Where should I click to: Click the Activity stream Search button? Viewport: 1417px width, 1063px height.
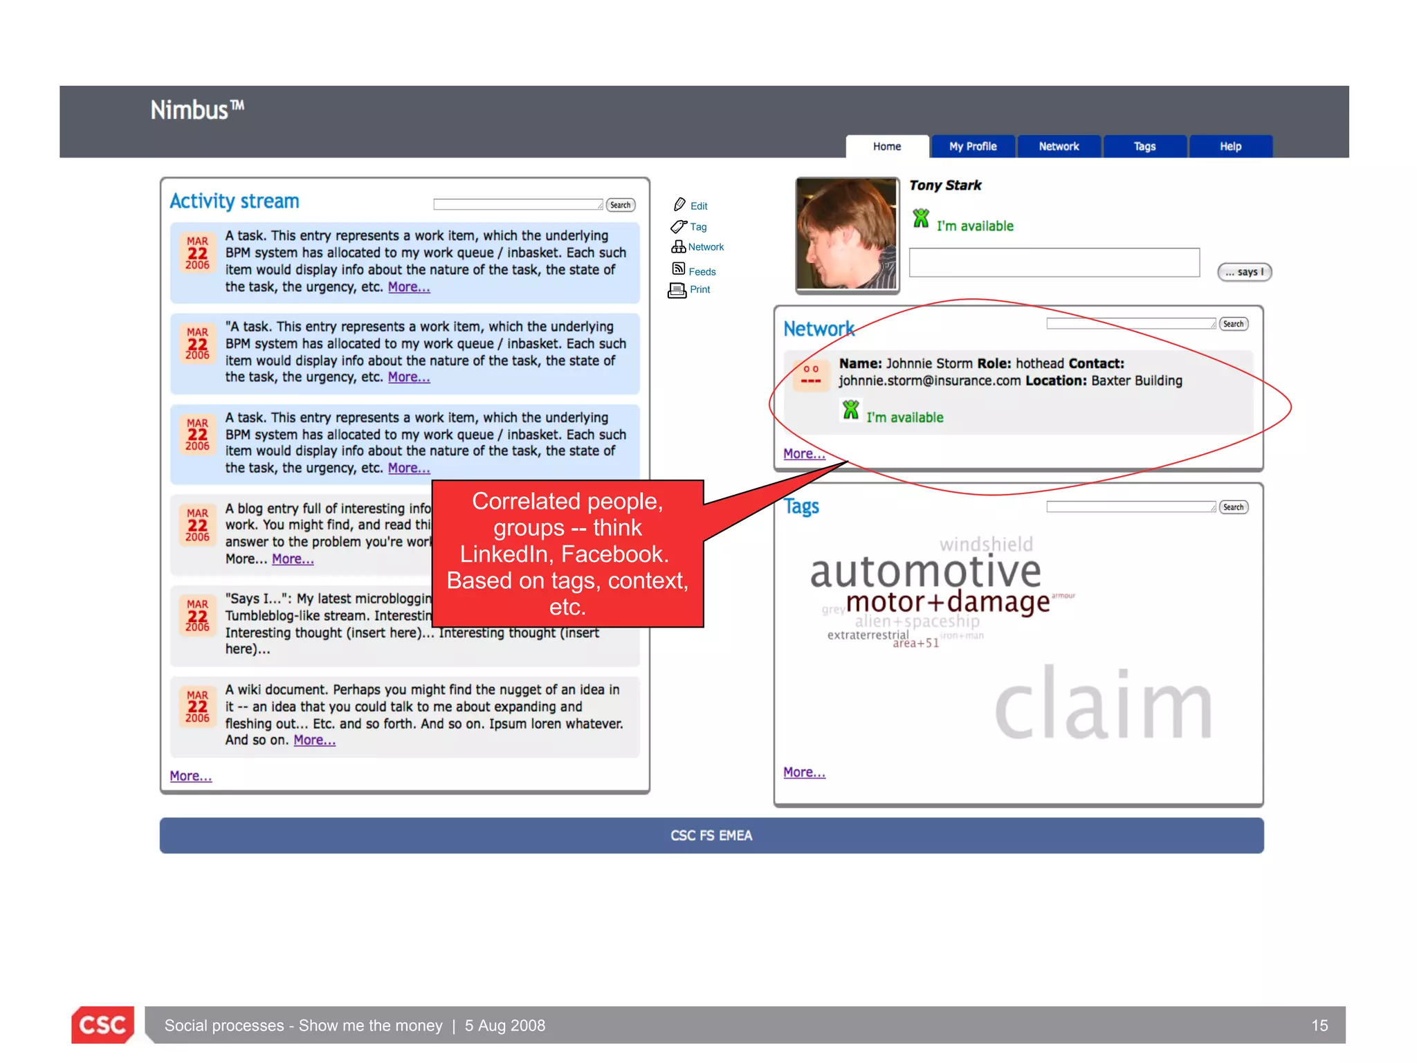point(621,205)
